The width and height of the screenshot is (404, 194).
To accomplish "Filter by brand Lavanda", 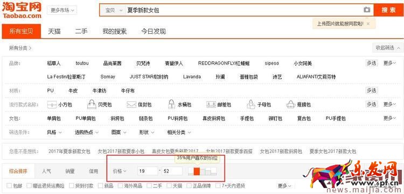I will click(x=192, y=77).
